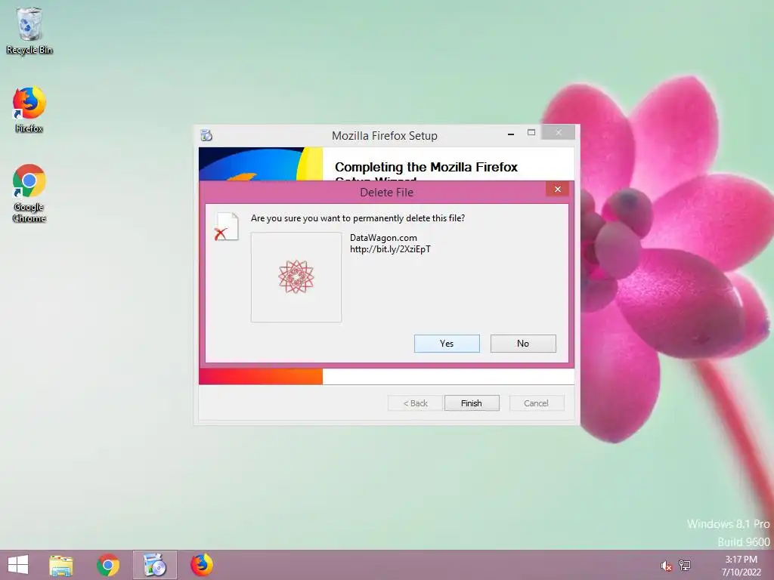The image size is (774, 580).
Task: Decline deletion with the No button
Action: click(x=523, y=344)
